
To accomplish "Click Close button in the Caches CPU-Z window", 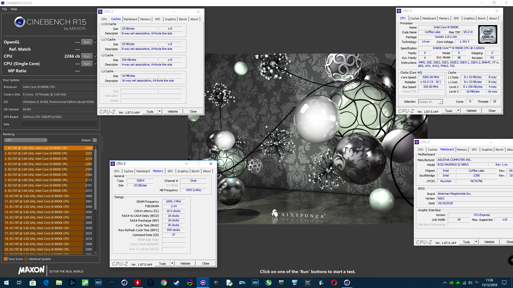I will (193, 111).
